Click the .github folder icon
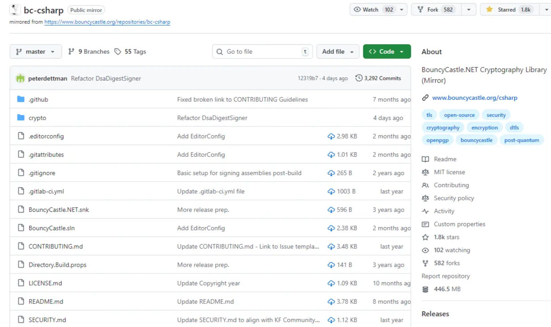This screenshot has height=327, width=551. click(21, 99)
